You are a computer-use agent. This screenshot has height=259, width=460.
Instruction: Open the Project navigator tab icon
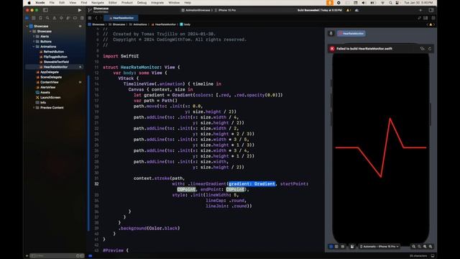click(x=27, y=18)
